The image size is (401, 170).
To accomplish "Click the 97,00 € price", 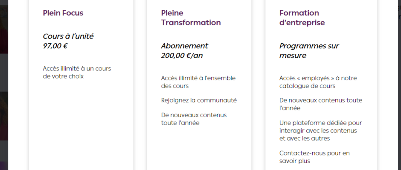I will tap(55, 46).
